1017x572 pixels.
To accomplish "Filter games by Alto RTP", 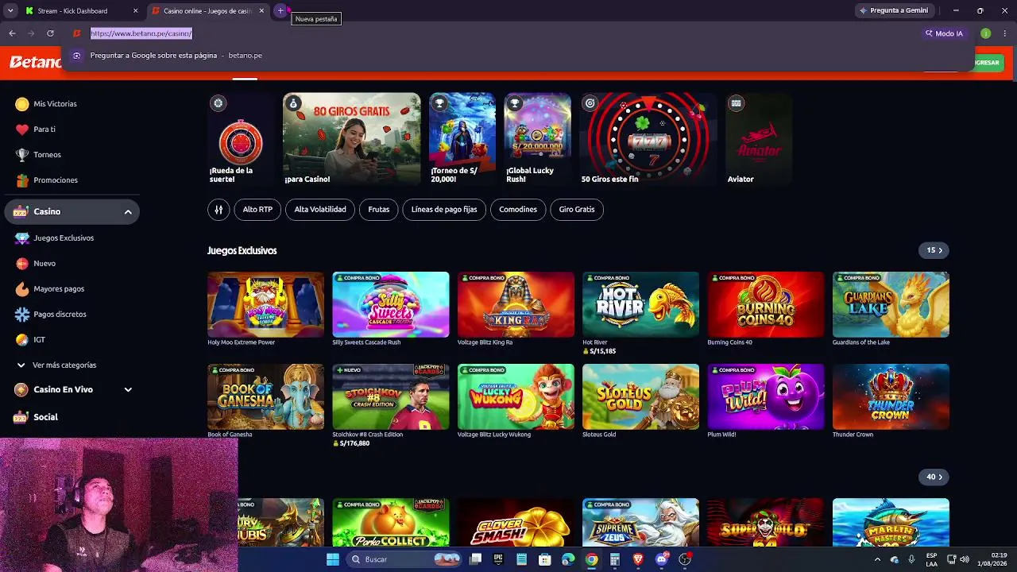I will [257, 210].
